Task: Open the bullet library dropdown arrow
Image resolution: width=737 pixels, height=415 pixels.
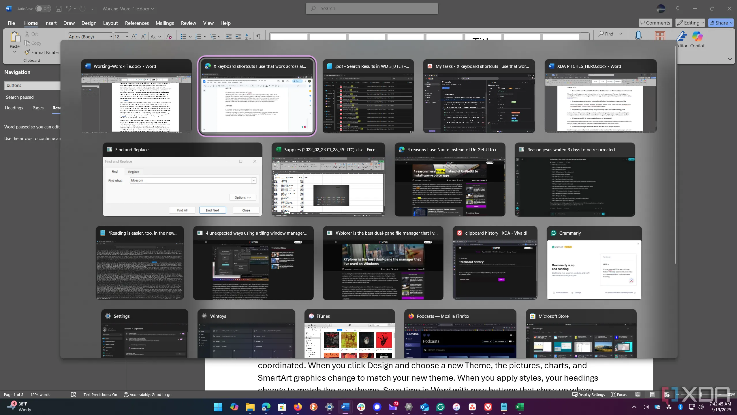Action: (x=190, y=37)
